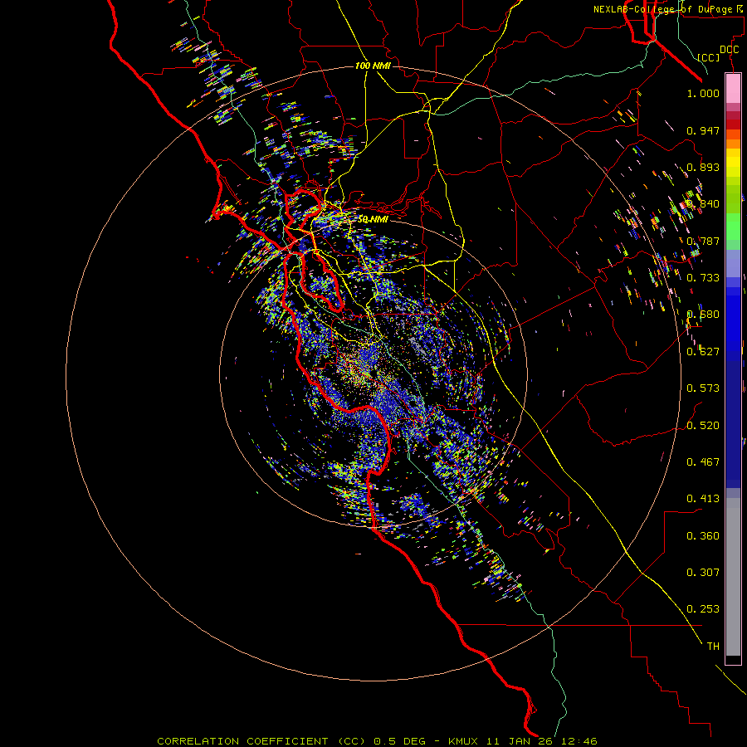
Task: Click the 0.253 scale value
Action: (703, 609)
